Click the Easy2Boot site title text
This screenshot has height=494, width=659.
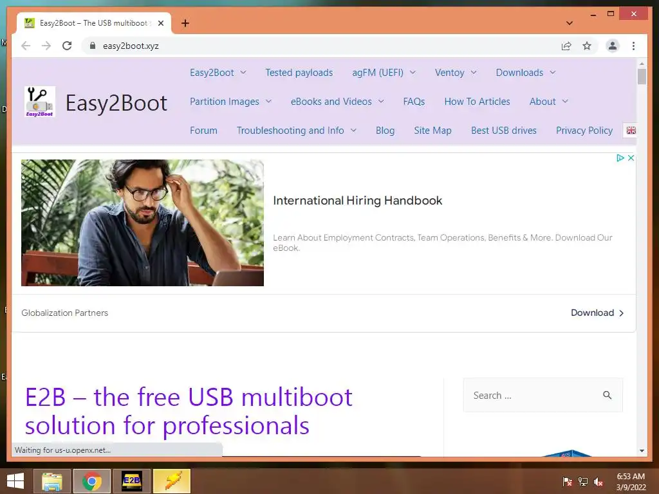coord(116,104)
